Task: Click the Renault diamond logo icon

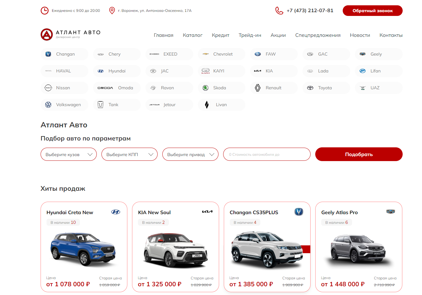Action: click(x=258, y=88)
